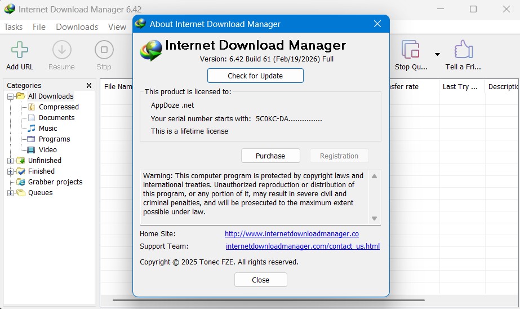
Task: Click the warning text scroll up arrow
Action: [x=375, y=176]
